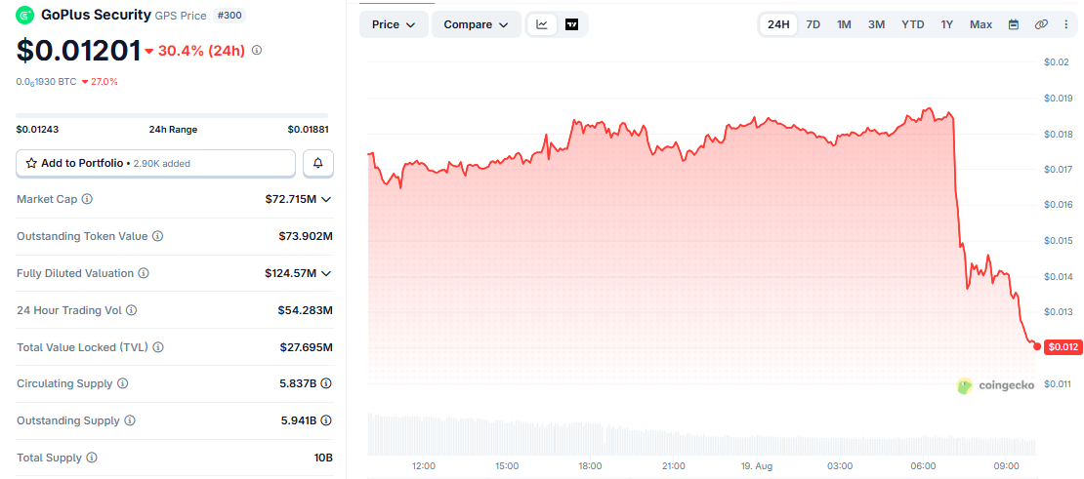Image resolution: width=1084 pixels, height=479 pixels.
Task: Click the $73.902M outstanding token value
Action: [306, 236]
